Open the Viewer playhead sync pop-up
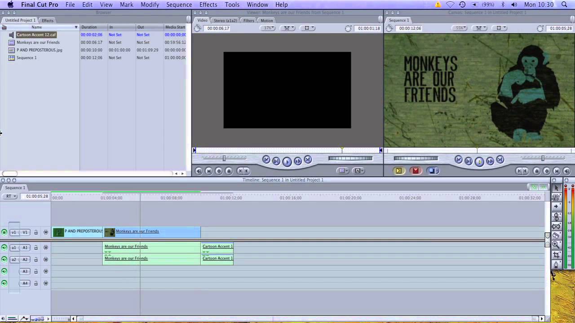This screenshot has height=323, width=575. [x=287, y=28]
